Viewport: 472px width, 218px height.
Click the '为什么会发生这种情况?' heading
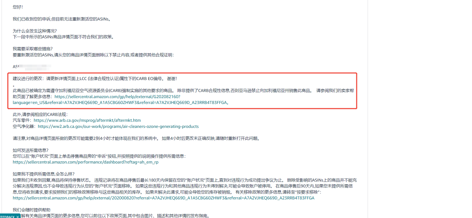[35, 31]
